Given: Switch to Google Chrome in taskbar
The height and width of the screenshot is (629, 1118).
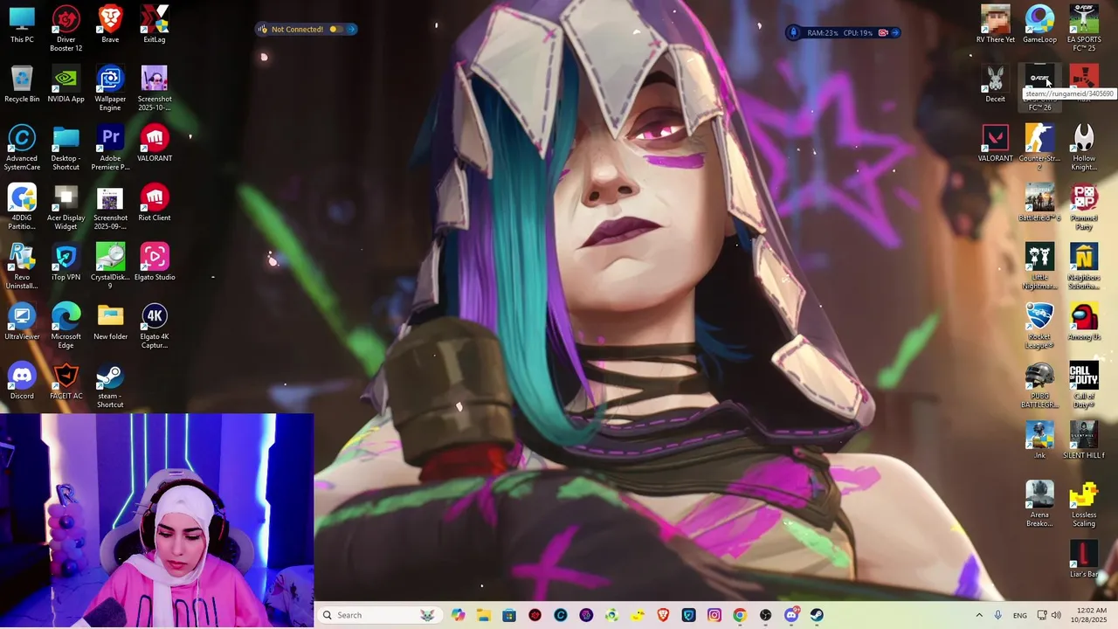Looking at the screenshot, I should [740, 615].
